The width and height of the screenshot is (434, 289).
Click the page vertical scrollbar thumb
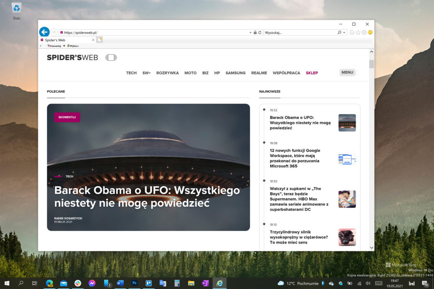click(372, 64)
